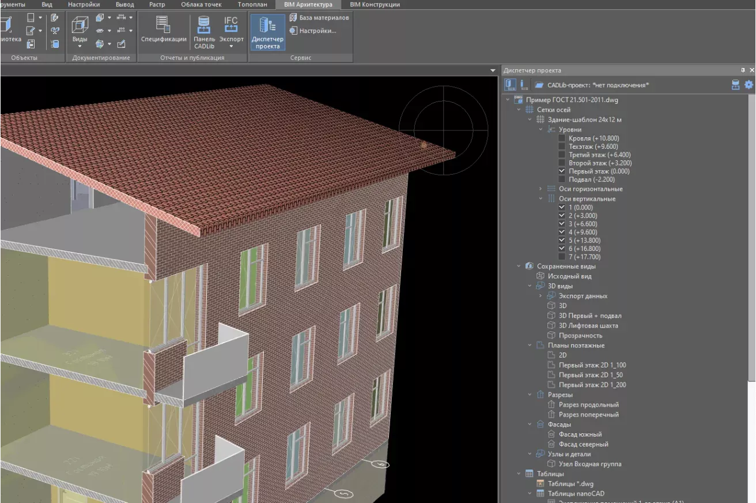This screenshot has width=756, height=503.
Task: Open the Виды cube tool in Документирование
Action: click(x=80, y=27)
